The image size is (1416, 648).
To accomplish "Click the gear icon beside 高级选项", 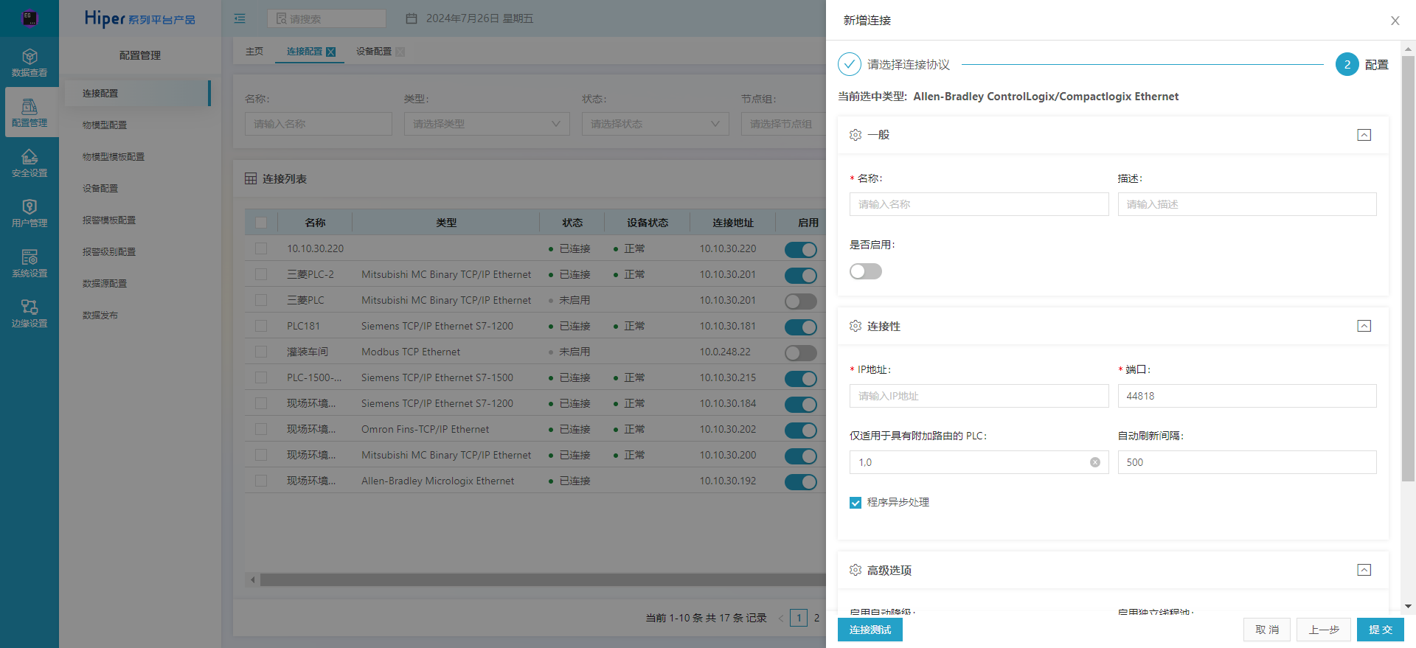I will tap(855, 570).
